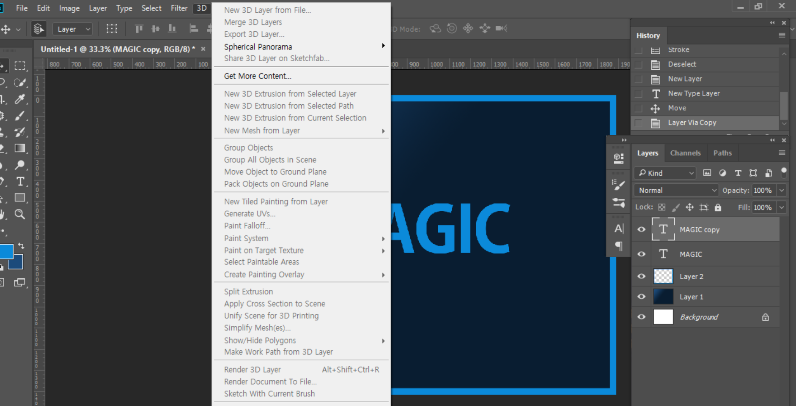Screen dimensions: 796x406
Task: Select the Dodge tool
Action: click(20, 165)
